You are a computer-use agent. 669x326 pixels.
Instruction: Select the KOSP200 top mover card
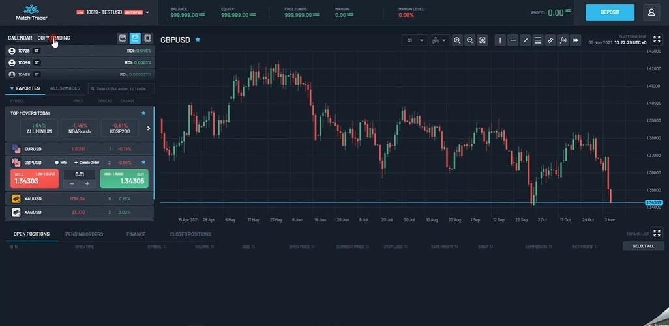[119, 128]
